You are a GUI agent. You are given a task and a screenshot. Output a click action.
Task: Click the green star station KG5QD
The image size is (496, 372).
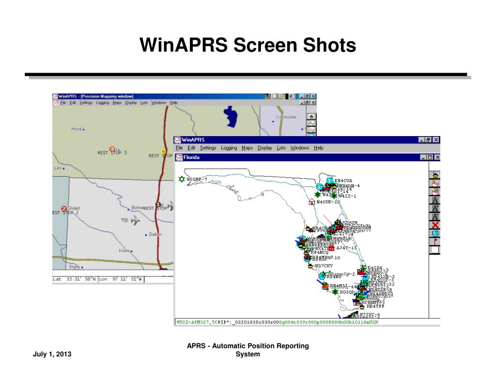(x=335, y=292)
